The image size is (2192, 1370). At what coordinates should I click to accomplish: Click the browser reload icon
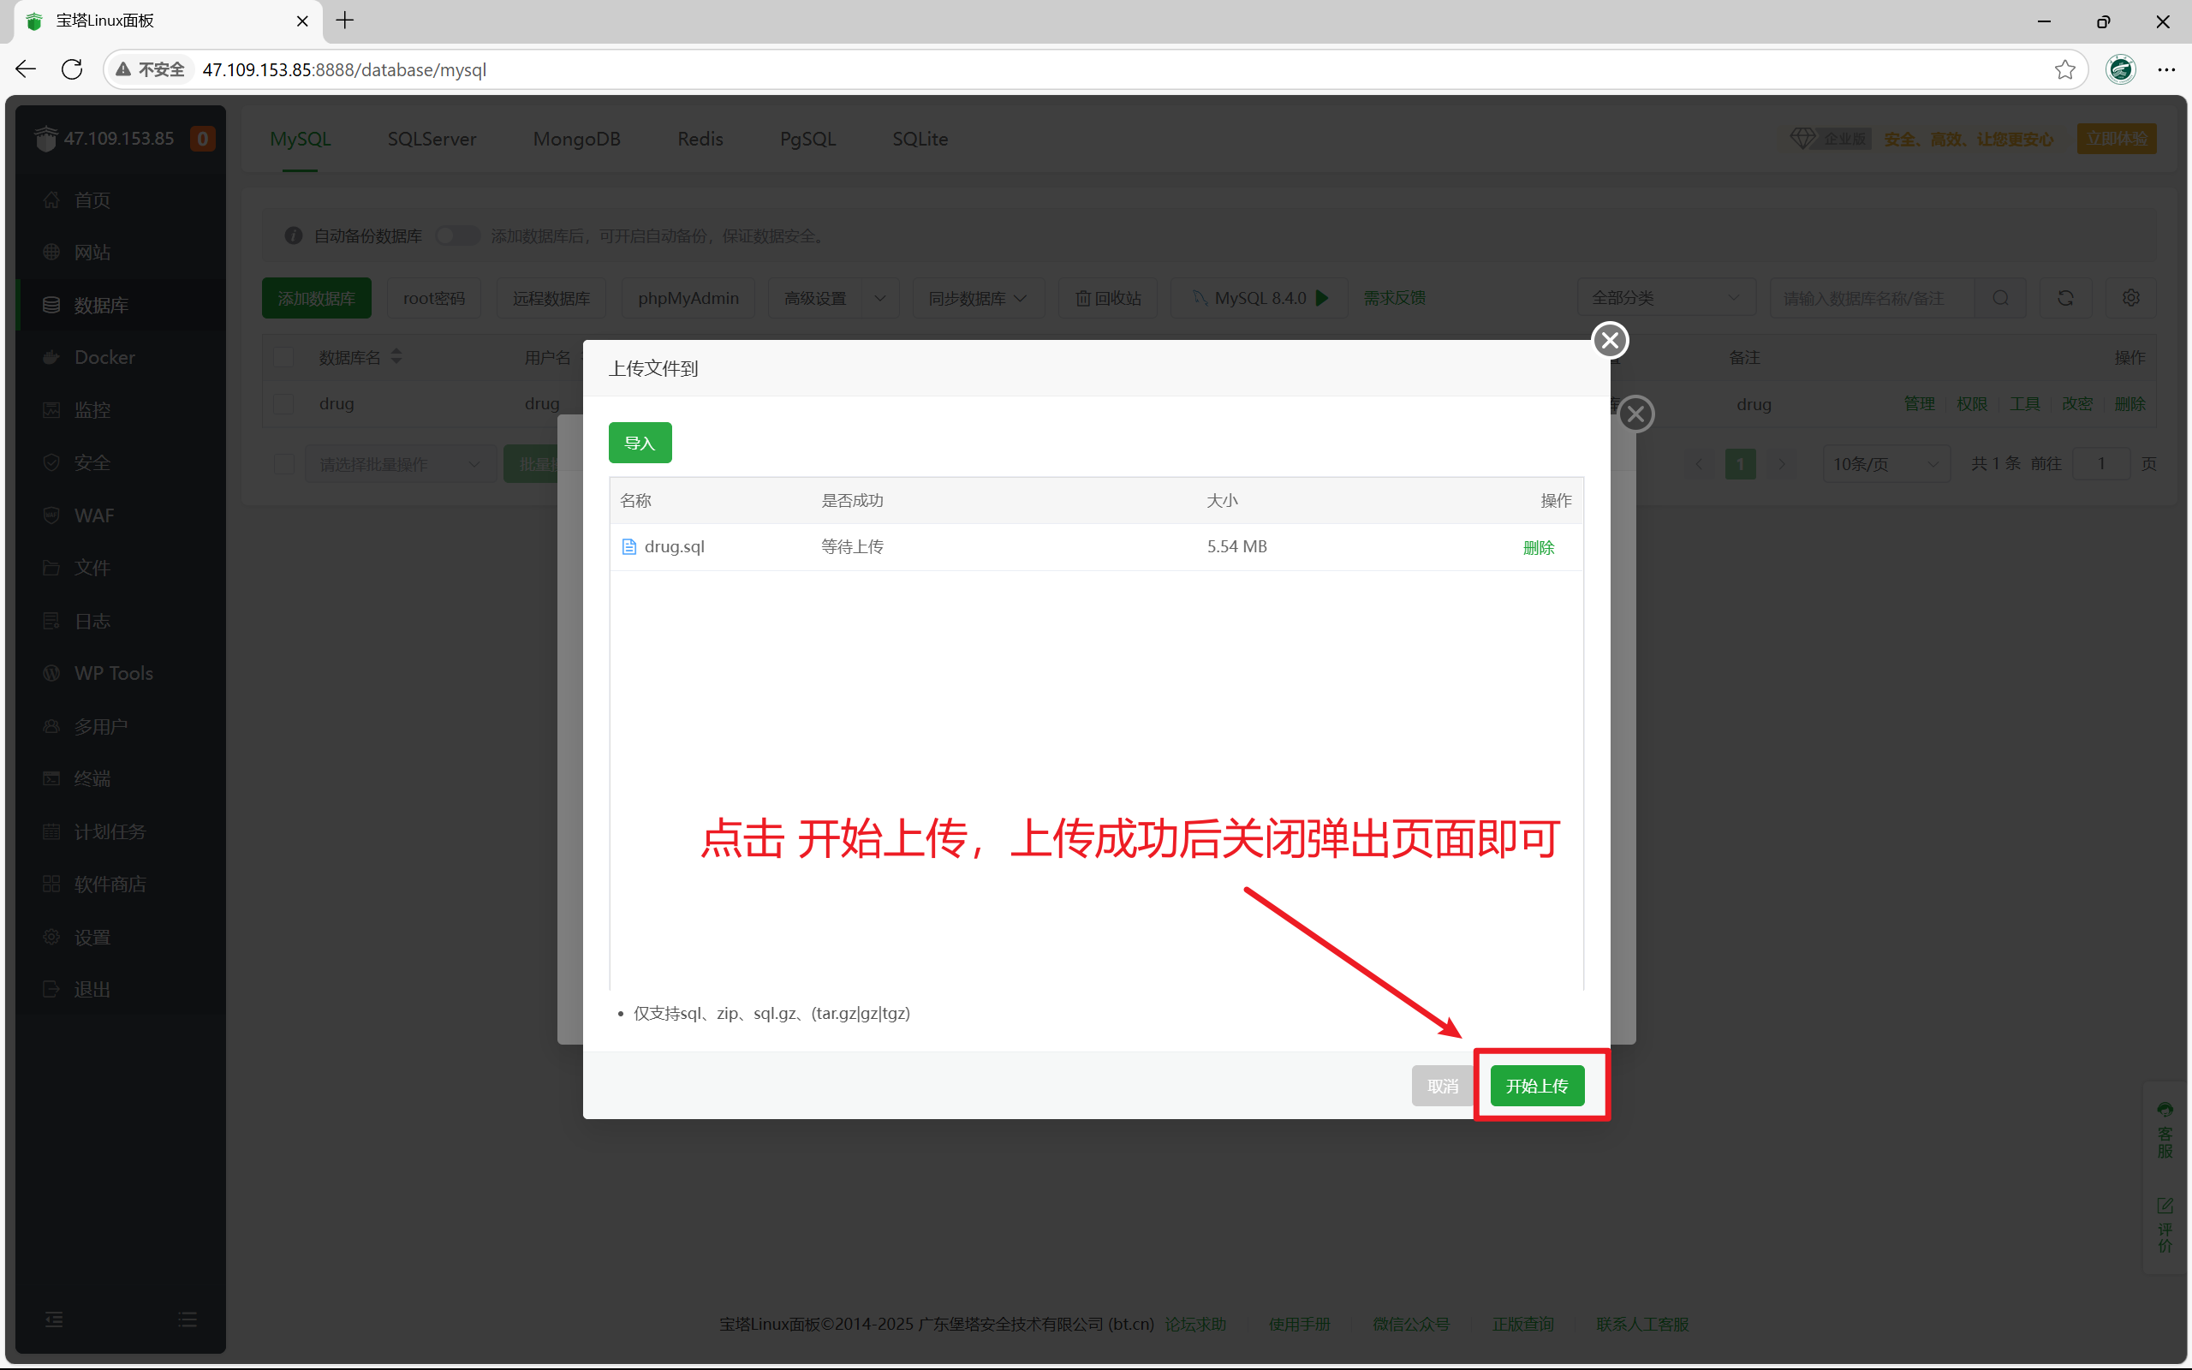72,69
